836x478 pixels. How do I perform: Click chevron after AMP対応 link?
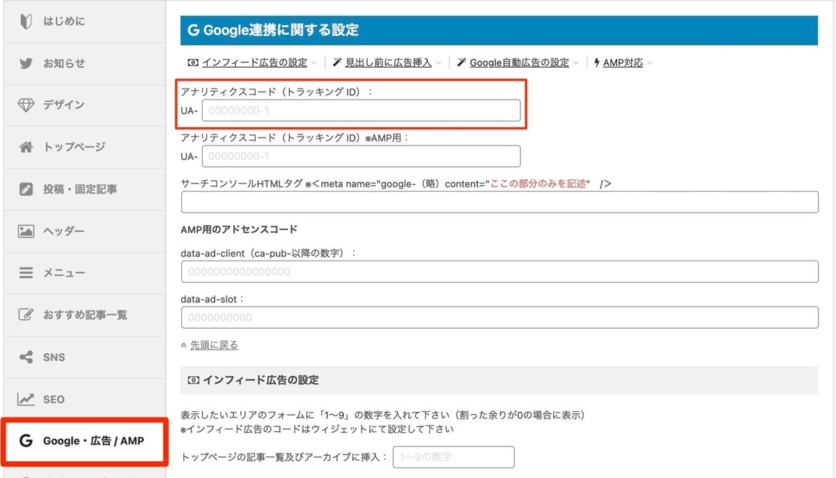tap(650, 63)
